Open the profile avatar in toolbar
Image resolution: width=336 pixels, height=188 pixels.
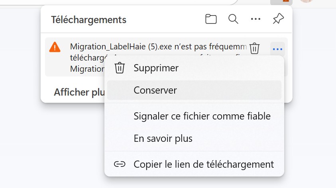pos(306,1)
